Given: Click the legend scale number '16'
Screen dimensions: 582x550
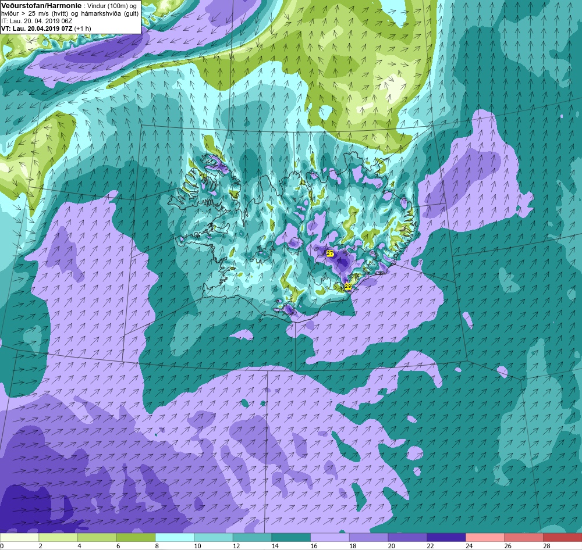Looking at the screenshot, I should (x=314, y=546).
